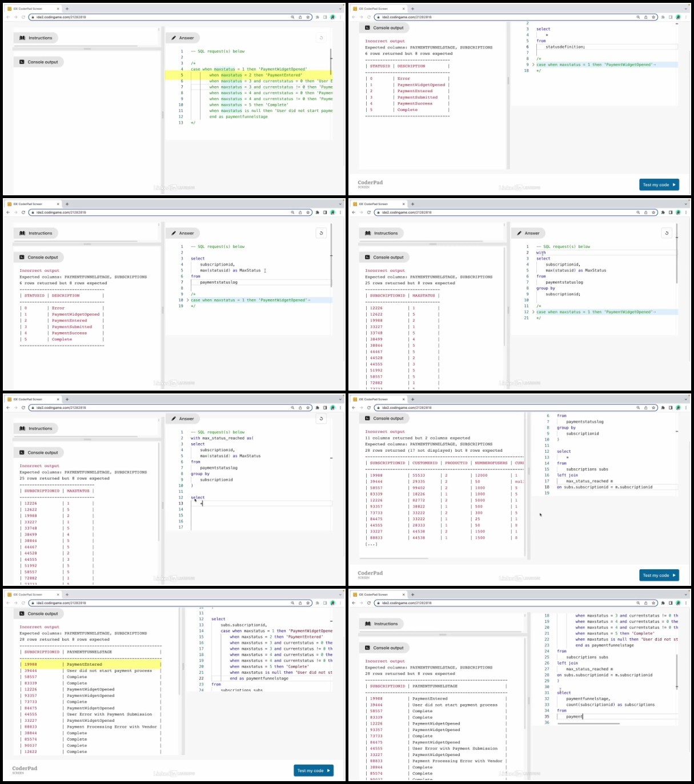Instructions button in folded-line-10 window
Image resolution: width=694 pixels, height=784 pixels.
[36, 233]
